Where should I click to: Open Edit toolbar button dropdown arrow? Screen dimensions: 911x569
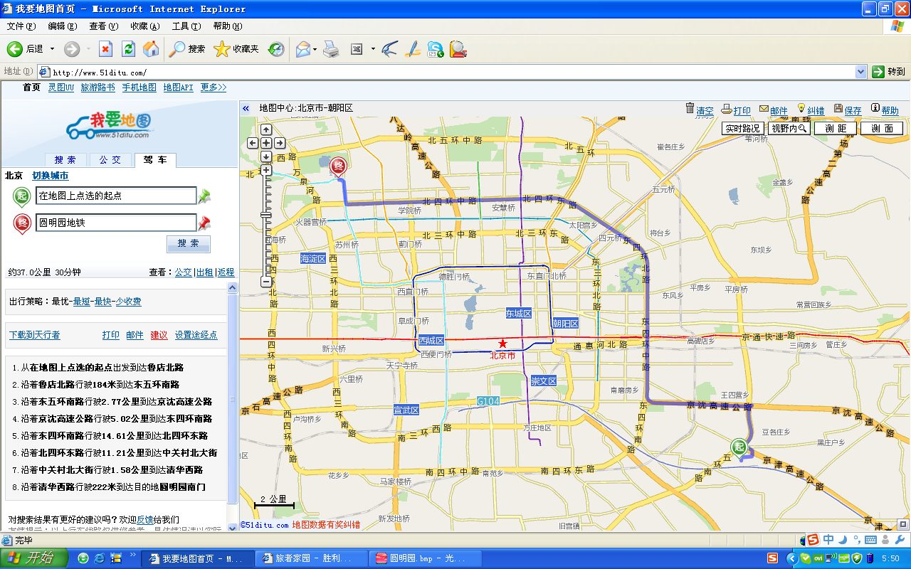click(x=373, y=49)
